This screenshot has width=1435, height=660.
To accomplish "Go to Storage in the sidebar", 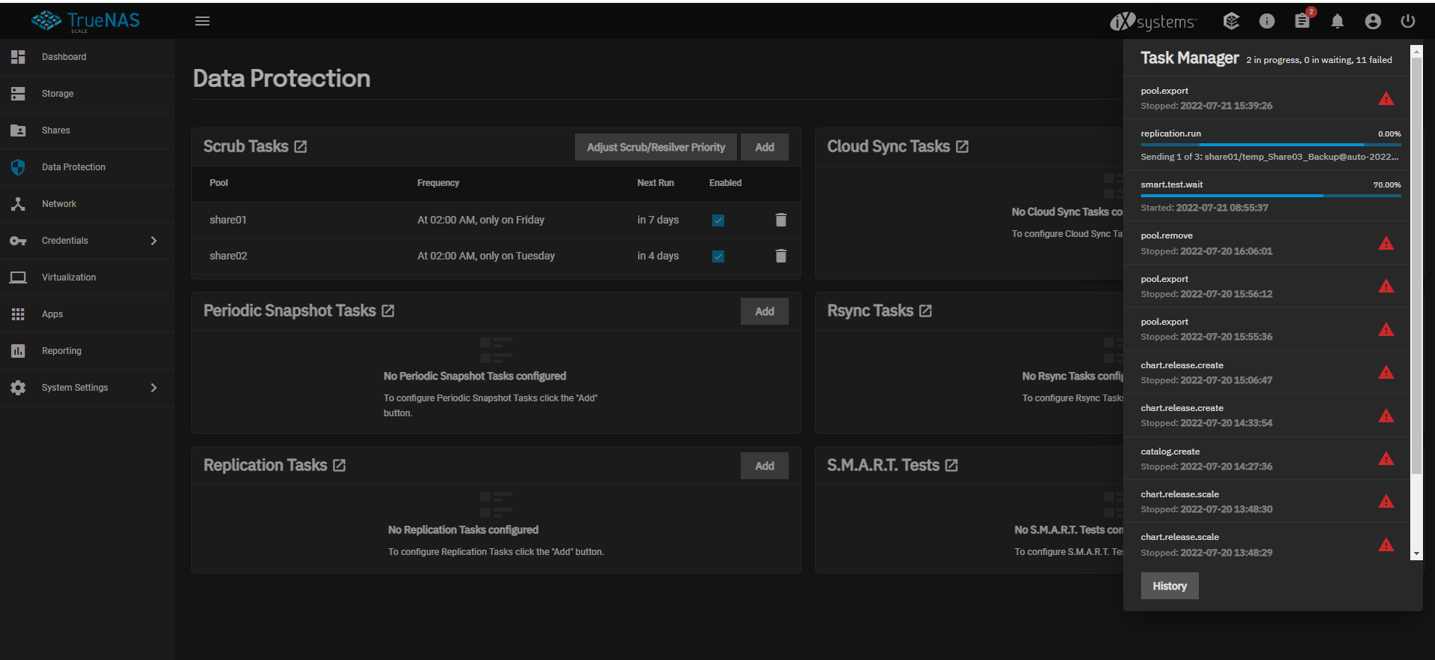I will (58, 94).
